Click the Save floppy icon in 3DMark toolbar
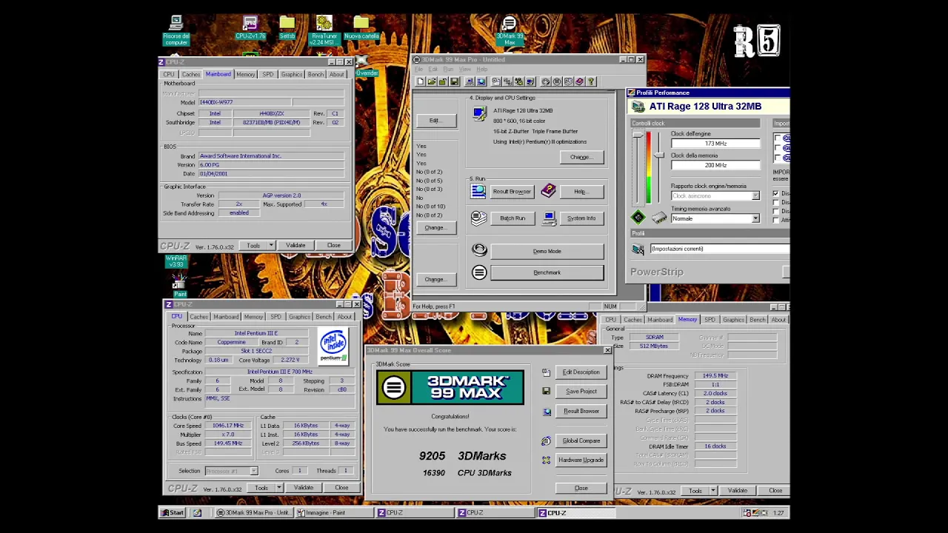948x533 pixels. tap(454, 81)
